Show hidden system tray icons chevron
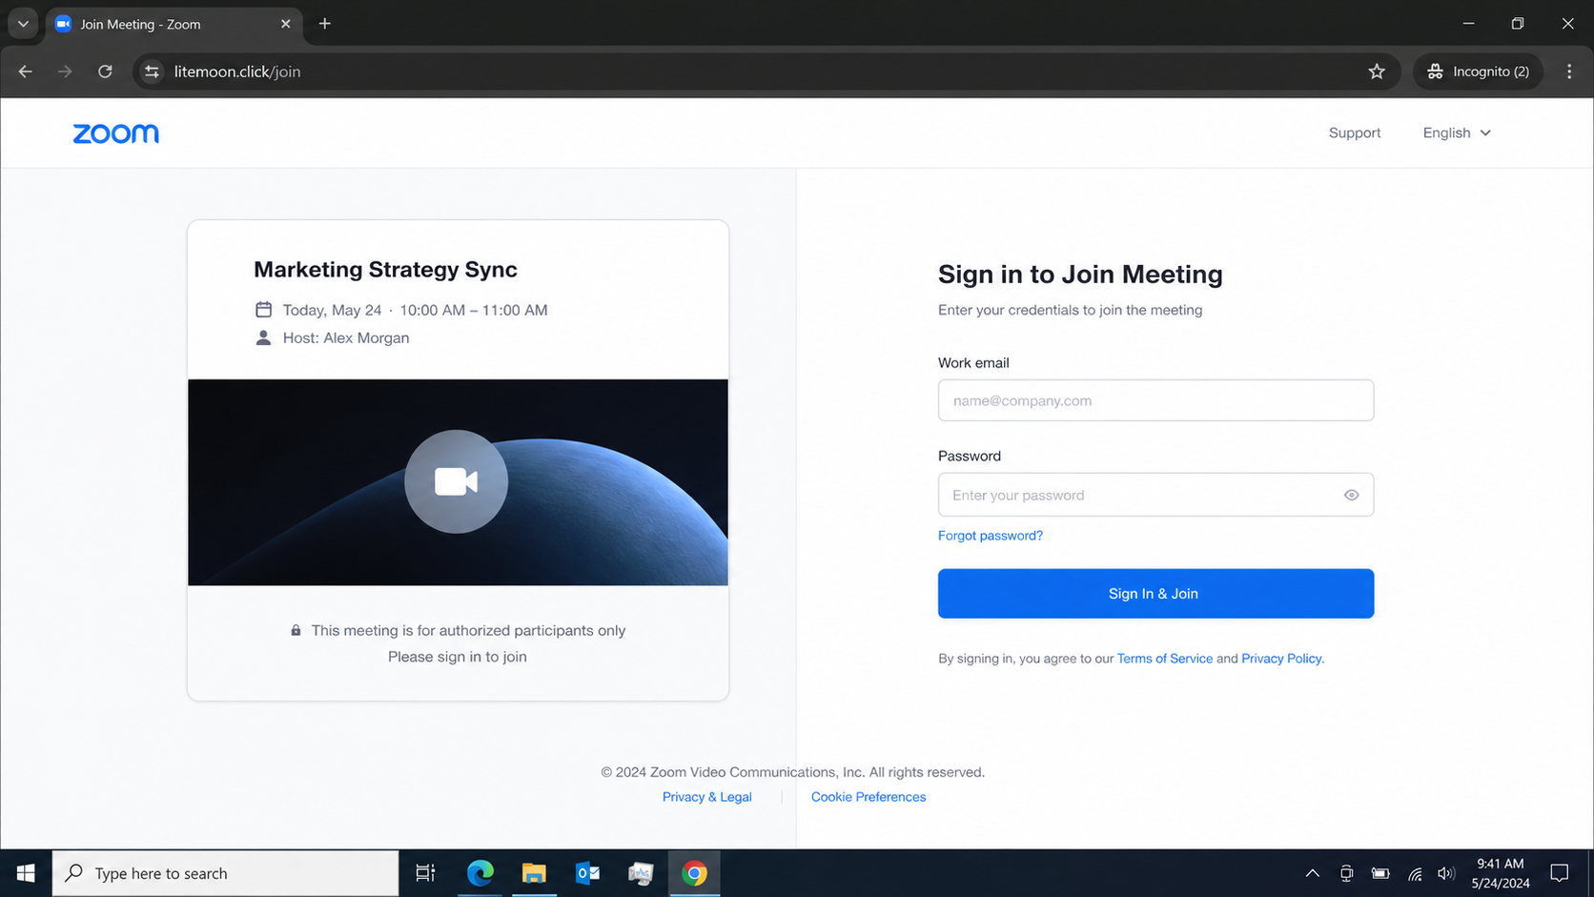This screenshot has width=1594, height=897. 1313,873
